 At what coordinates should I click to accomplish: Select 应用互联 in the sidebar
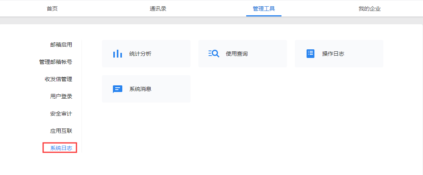pyautogui.click(x=61, y=131)
